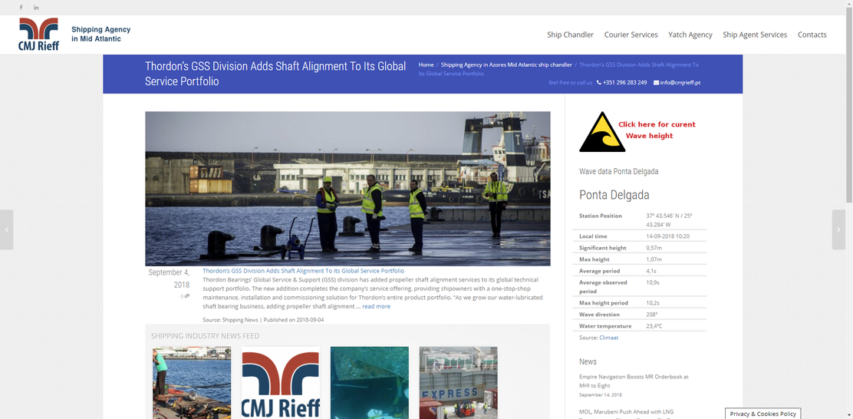Click Shipping Agency in Azores breadcrumb link
The image size is (853, 419).
tap(506, 64)
